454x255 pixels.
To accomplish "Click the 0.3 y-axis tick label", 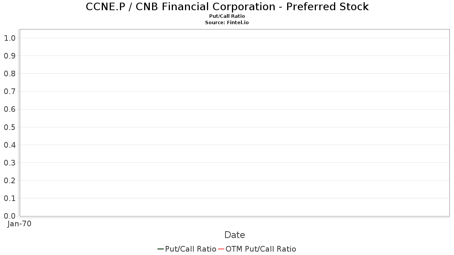I will pos(9,163).
